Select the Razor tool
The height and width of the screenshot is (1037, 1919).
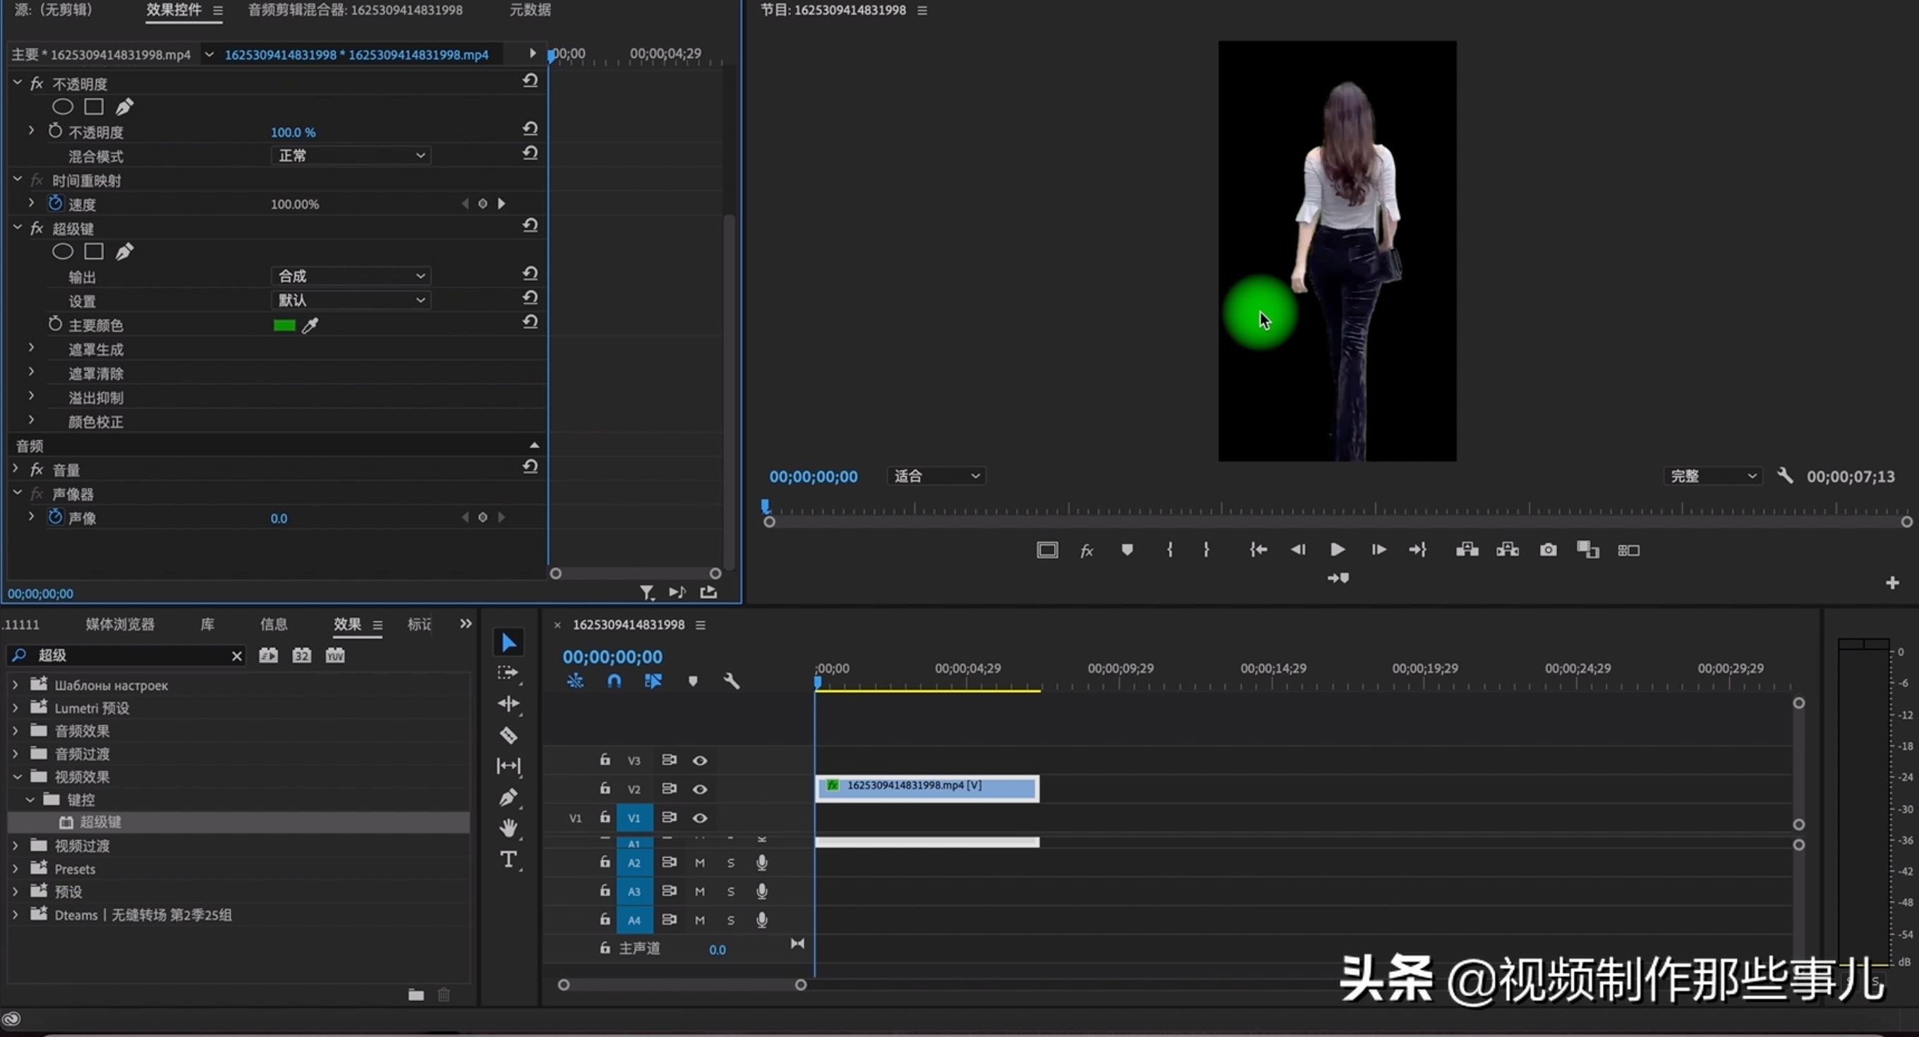point(509,735)
